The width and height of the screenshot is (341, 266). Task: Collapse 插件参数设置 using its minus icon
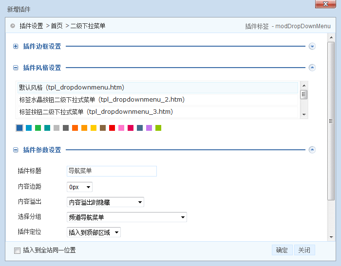coord(16,150)
